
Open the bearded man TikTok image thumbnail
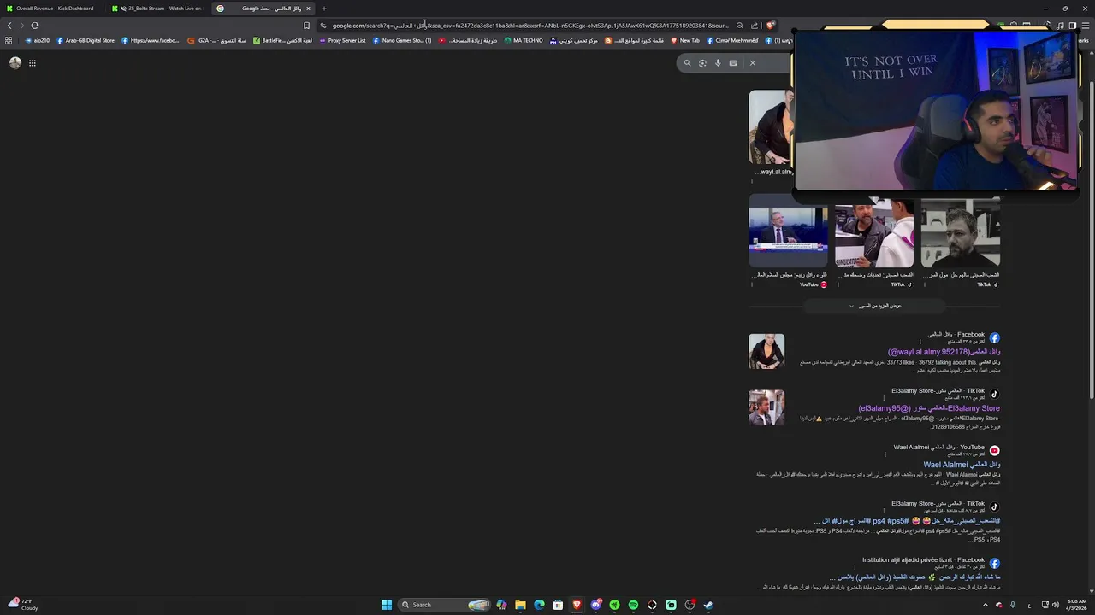(x=960, y=232)
